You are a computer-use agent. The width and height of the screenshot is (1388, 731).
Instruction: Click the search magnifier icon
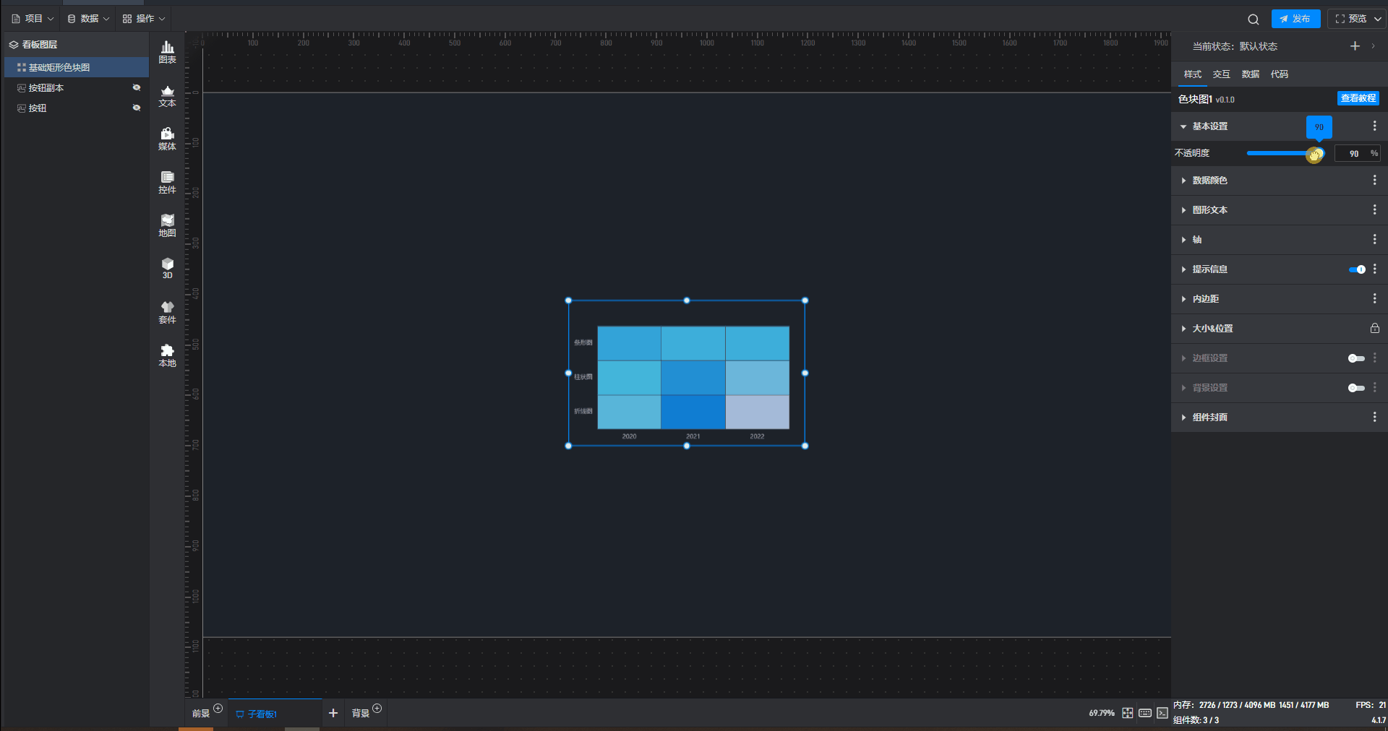coord(1253,20)
